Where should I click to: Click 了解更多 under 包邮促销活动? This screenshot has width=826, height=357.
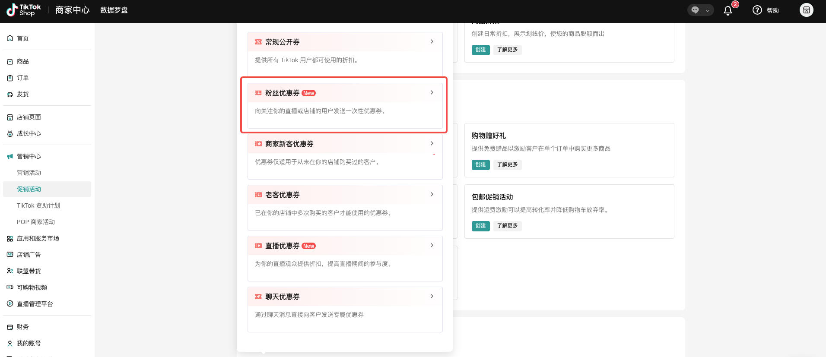click(507, 226)
